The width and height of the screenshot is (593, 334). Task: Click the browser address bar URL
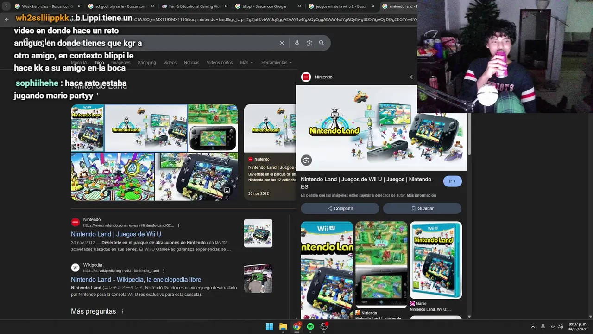[x=273, y=19]
